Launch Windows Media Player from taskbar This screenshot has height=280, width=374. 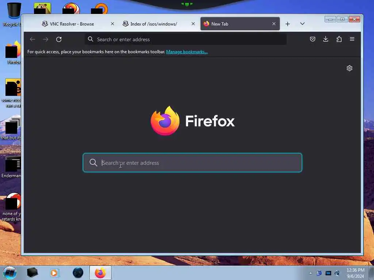54,273
